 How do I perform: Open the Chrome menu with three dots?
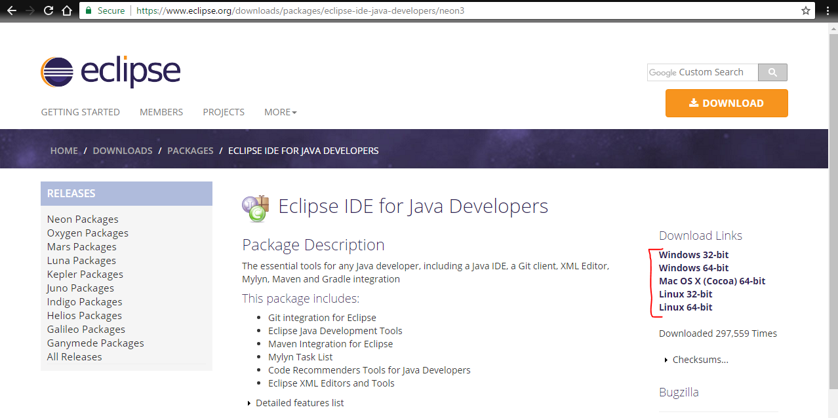[x=828, y=10]
